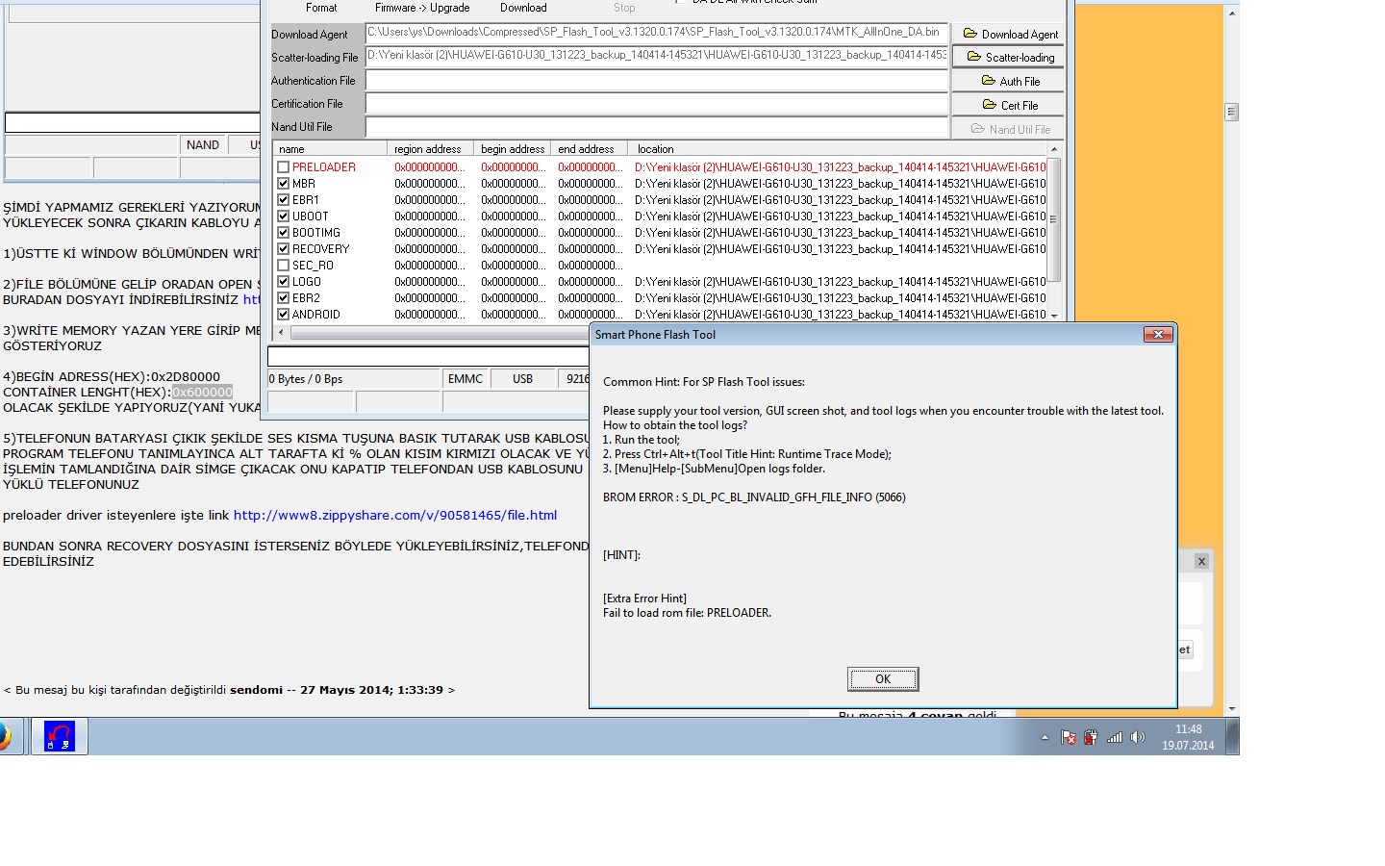
Task: Uncheck the RECOVERY partition checkbox
Action: (x=283, y=249)
